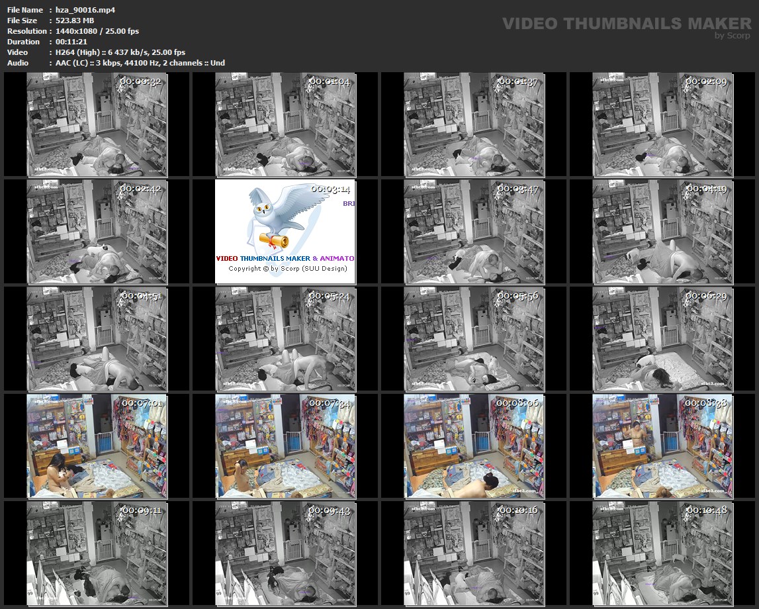Open the thumbnail stamped 00:01:37
The image size is (759, 609).
tap(474, 124)
